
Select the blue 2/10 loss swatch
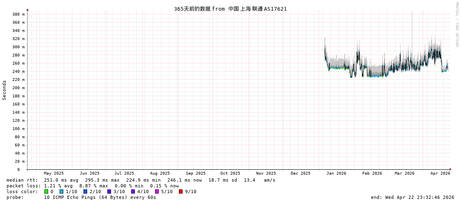pos(85,191)
